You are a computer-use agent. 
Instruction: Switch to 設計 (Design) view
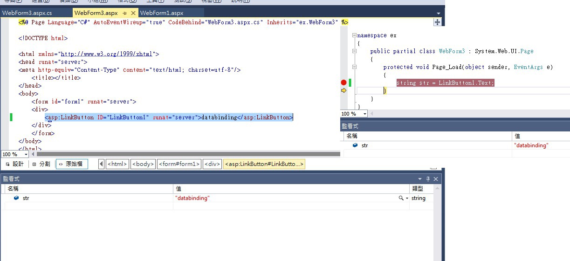(x=14, y=164)
